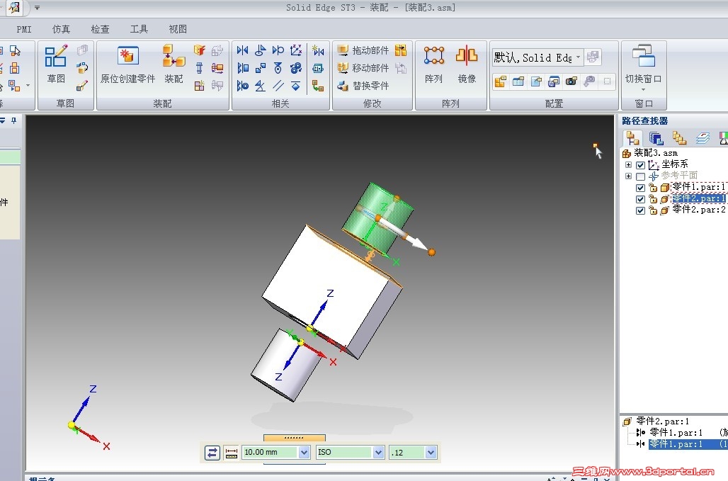728x481 pixels.
Task: Click the 阵列 pattern icon
Action: coord(433,55)
